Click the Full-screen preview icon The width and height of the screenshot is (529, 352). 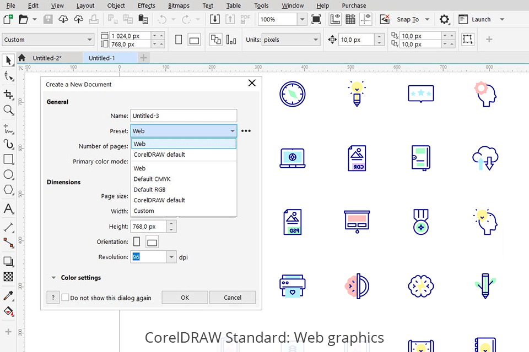coord(316,19)
